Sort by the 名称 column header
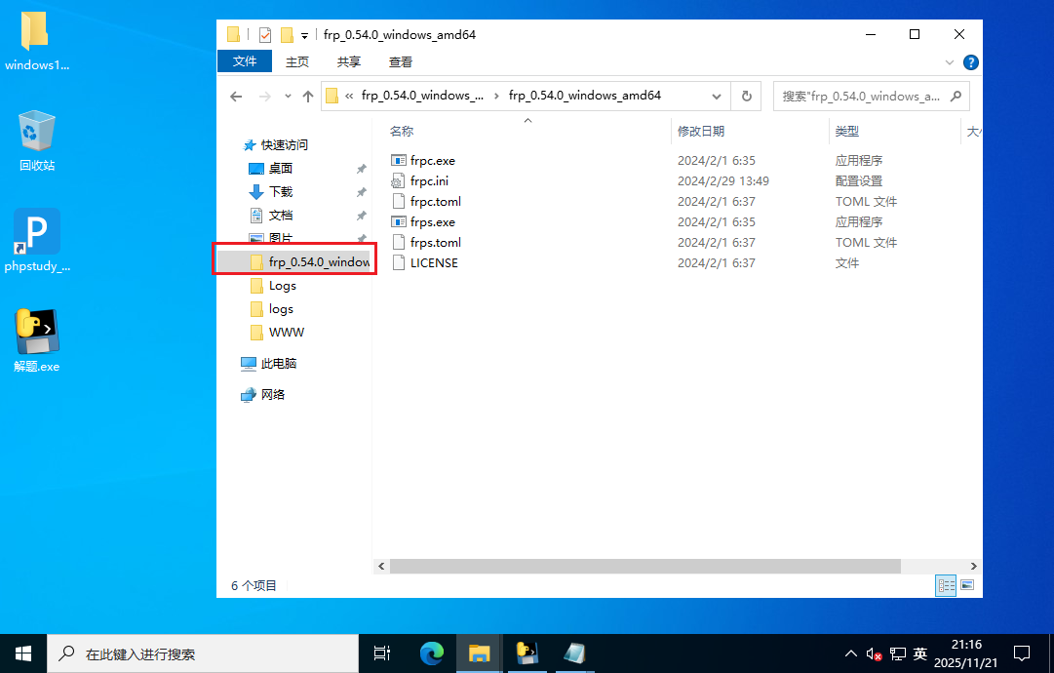 [402, 131]
